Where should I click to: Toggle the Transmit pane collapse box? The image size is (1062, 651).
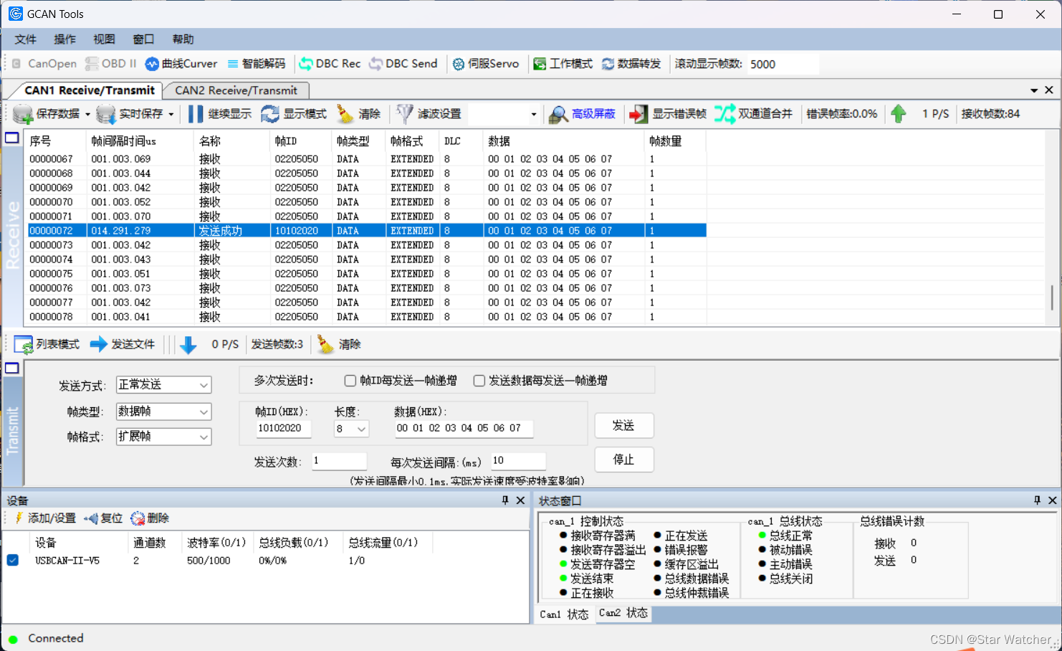[x=12, y=369]
